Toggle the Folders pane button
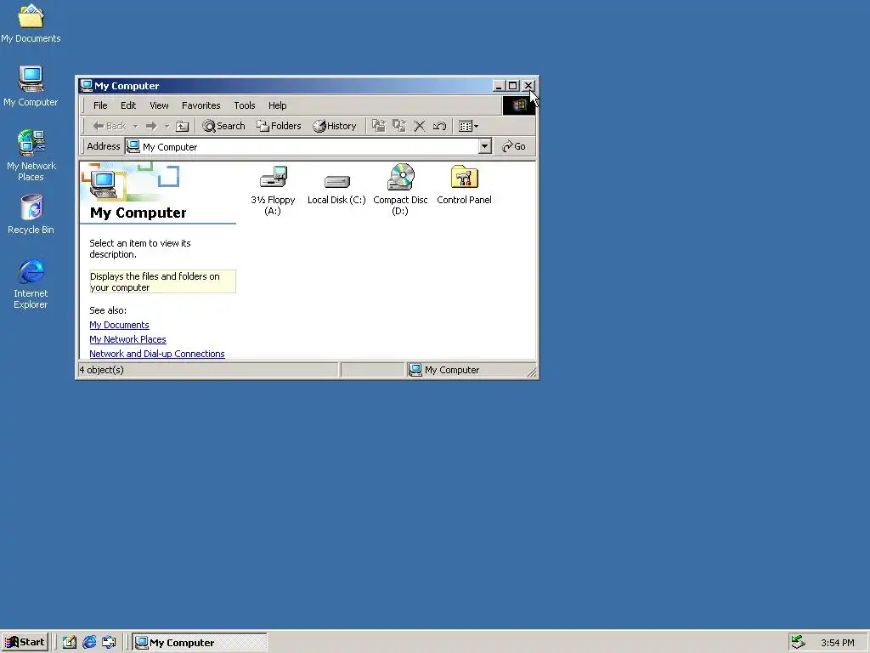Image resolution: width=870 pixels, height=653 pixels. coord(279,126)
